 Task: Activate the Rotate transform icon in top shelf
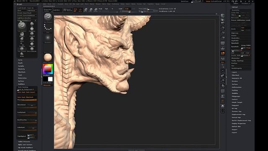96,10
